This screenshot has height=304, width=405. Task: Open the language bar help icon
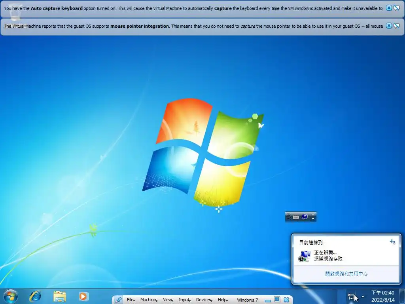(x=305, y=217)
